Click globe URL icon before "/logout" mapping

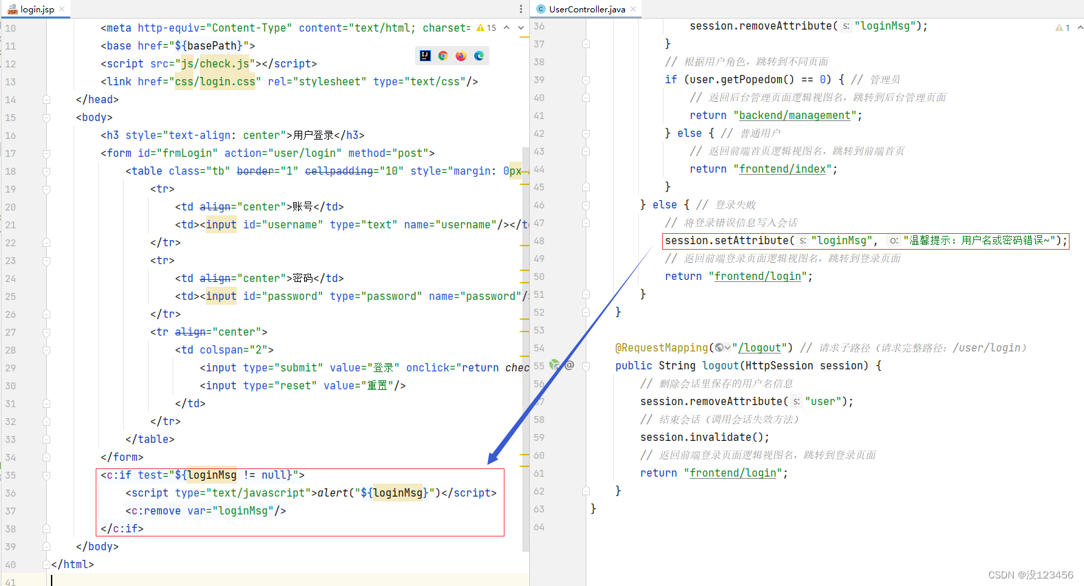719,348
